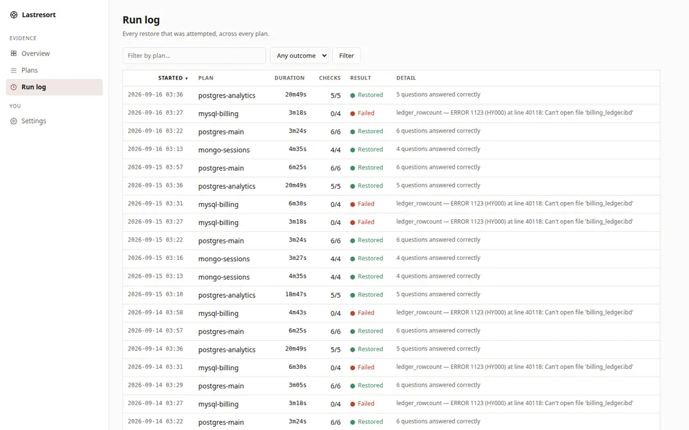Click Restored status in 2026-09-14 03:36 row

point(366,349)
